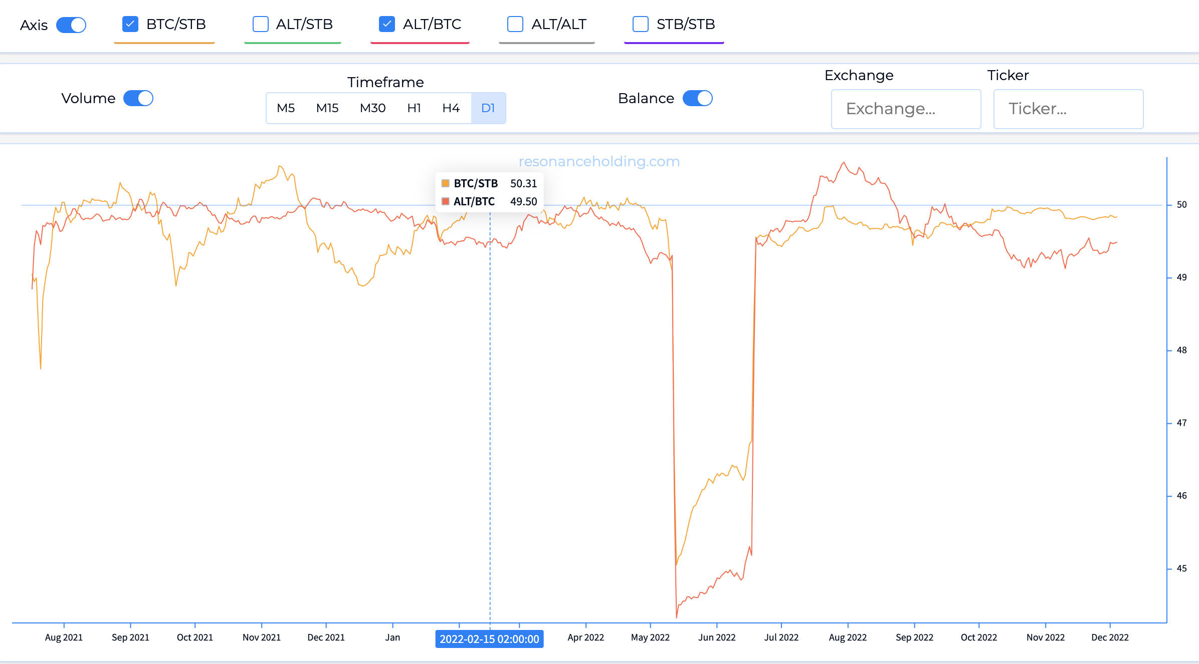Click the orange BTC/STB legend swatch
The width and height of the screenshot is (1199, 664).
click(445, 183)
